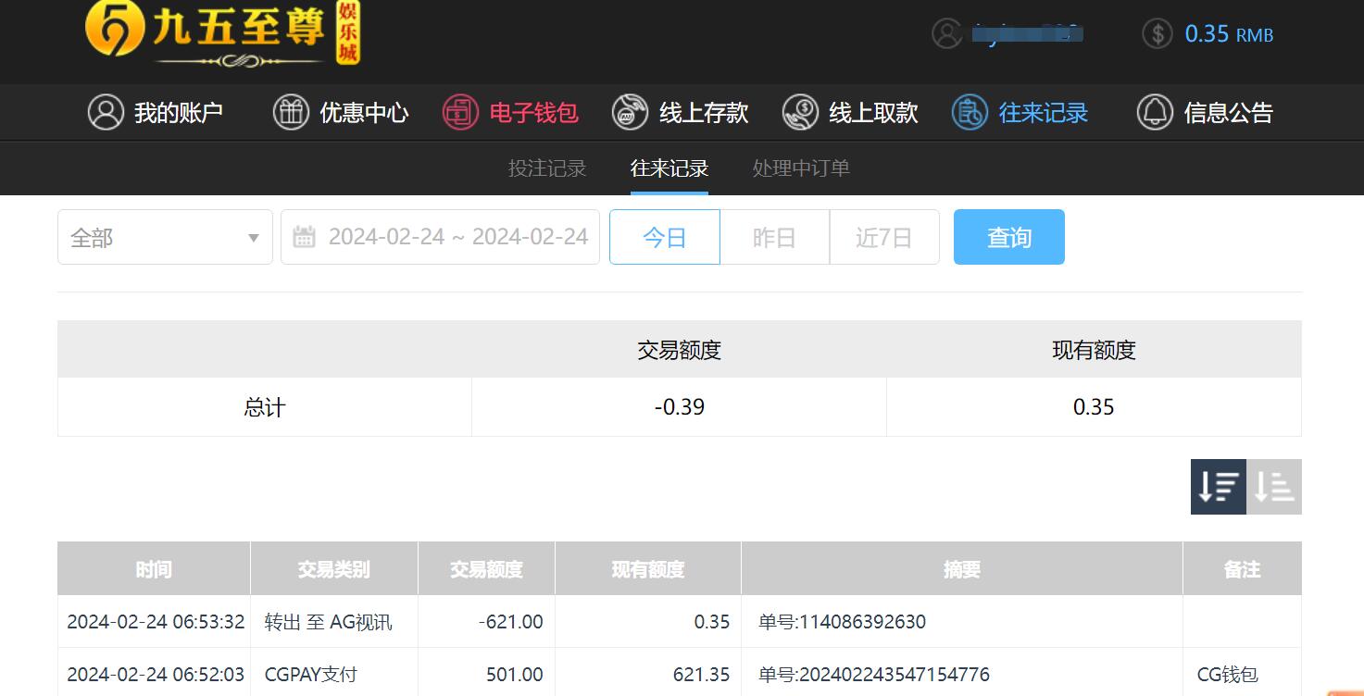The height and width of the screenshot is (696, 1364).
Task: Click the 621.35 balance cell
Action: click(x=702, y=675)
